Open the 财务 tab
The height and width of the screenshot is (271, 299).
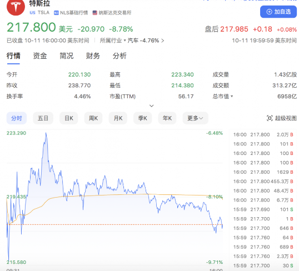point(93,56)
